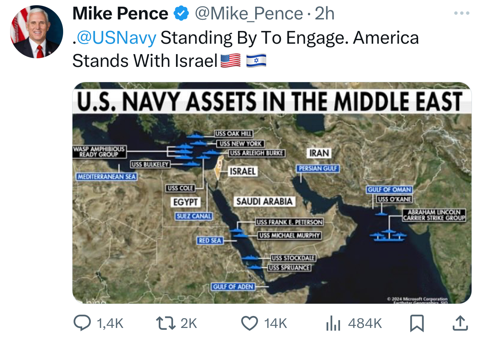Open the Mike Pence display name
This screenshot has height=344, width=482.
point(120,14)
